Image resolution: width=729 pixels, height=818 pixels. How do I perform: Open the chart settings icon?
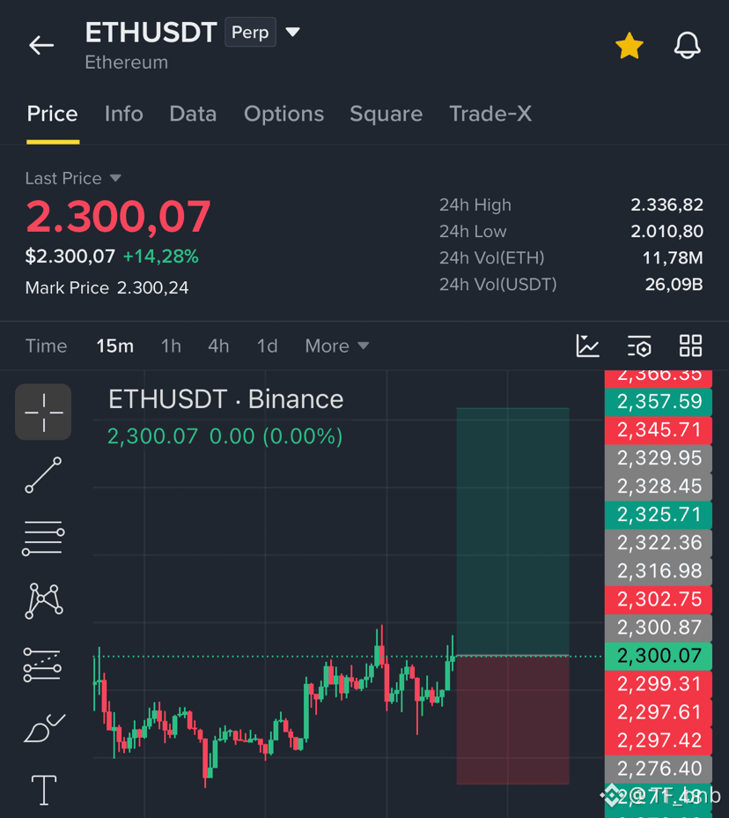click(639, 346)
